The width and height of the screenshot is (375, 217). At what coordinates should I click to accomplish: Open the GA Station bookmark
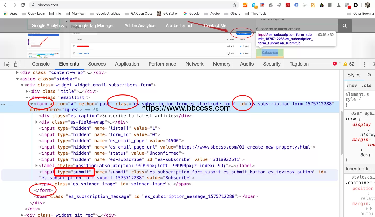click(168, 13)
